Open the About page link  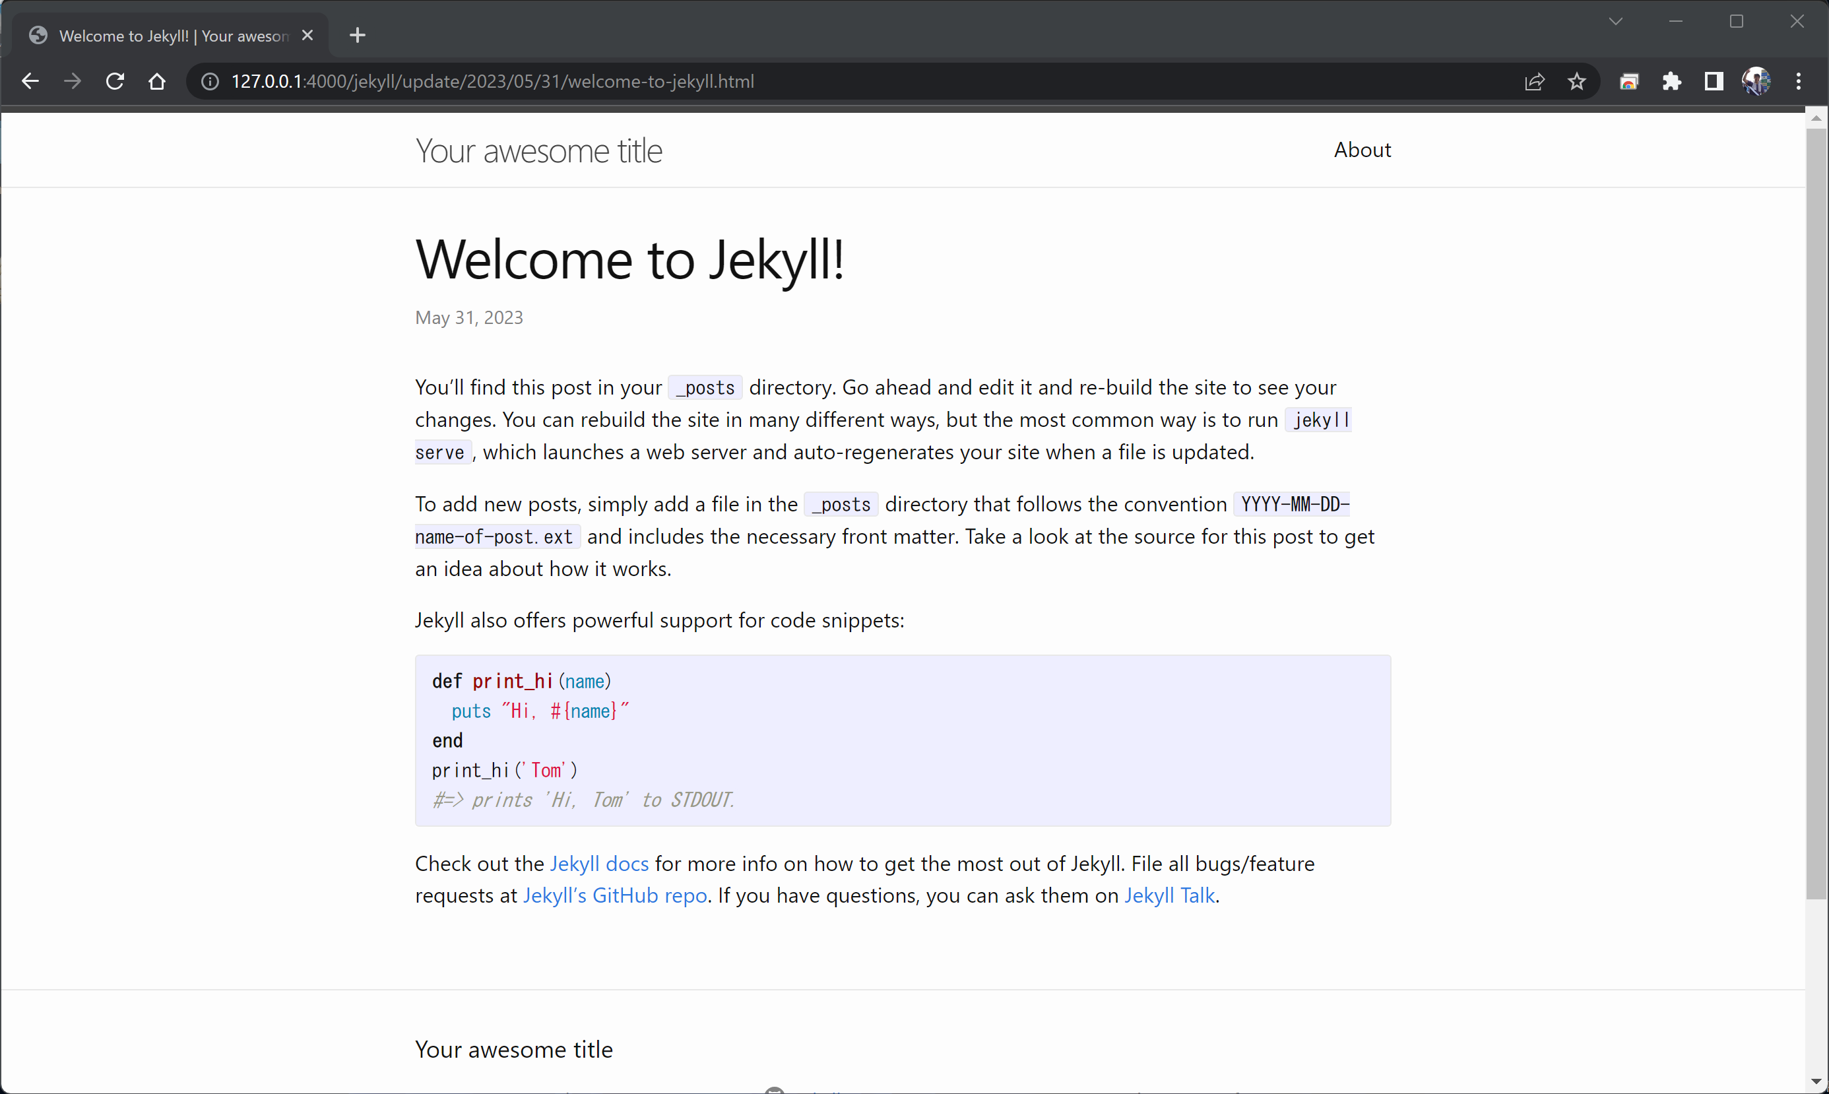coord(1362,150)
